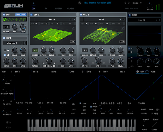
Task: Open the Low 12 filter type selector
Action: point(142,20)
